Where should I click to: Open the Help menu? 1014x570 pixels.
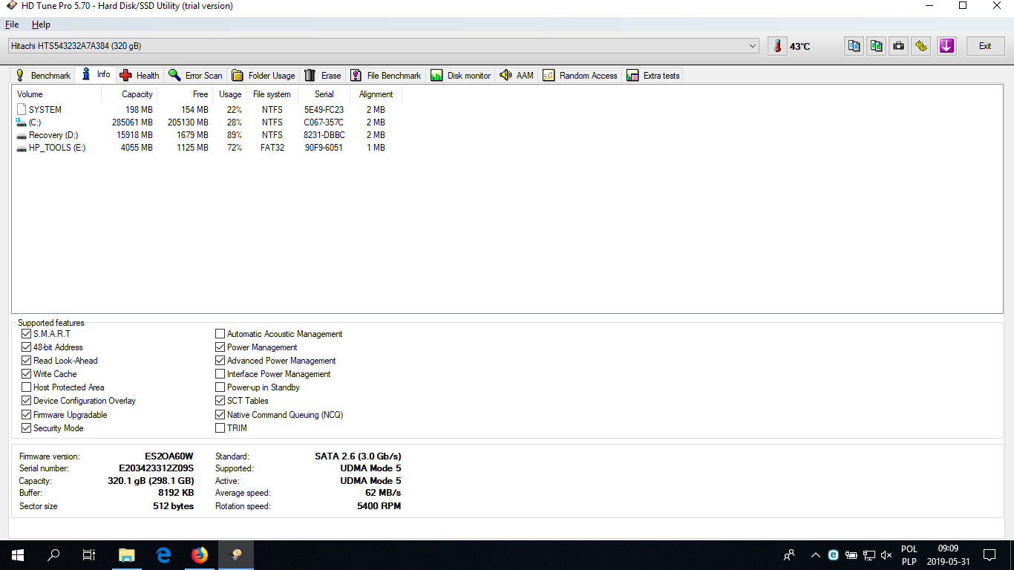[x=41, y=24]
